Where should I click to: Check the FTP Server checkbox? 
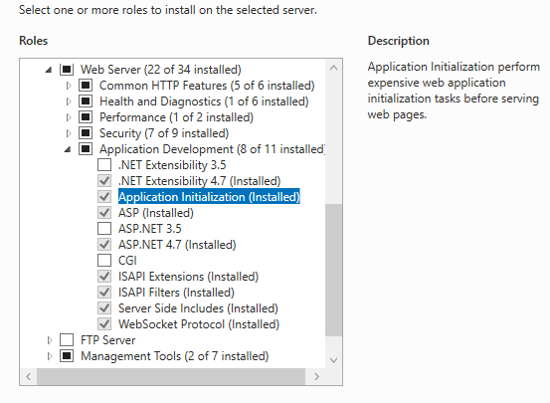tap(67, 339)
